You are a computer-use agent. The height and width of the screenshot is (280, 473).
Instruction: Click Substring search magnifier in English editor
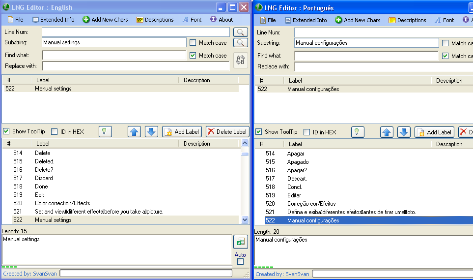[240, 43]
